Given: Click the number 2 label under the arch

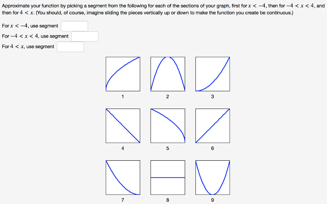Looking at the screenshot, I should [168, 96].
